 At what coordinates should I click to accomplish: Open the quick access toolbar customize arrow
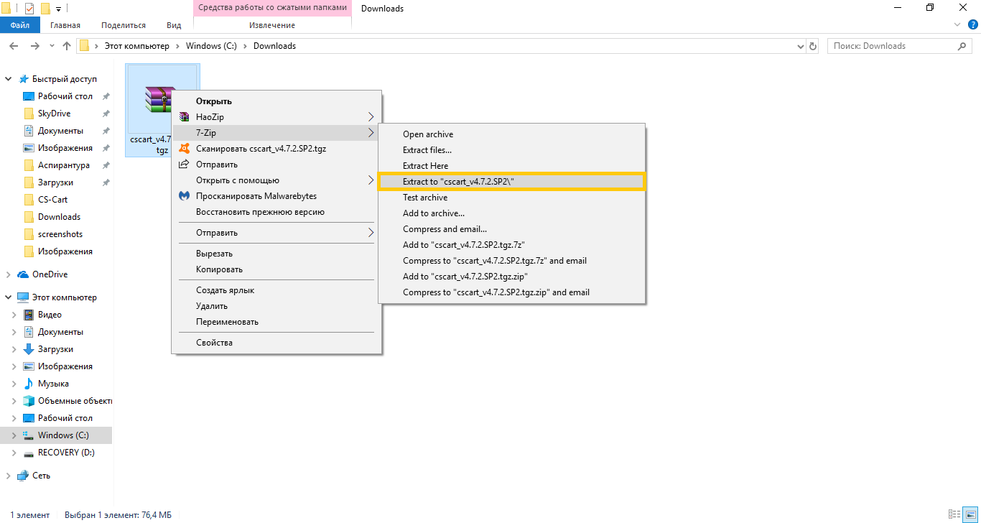(x=58, y=9)
